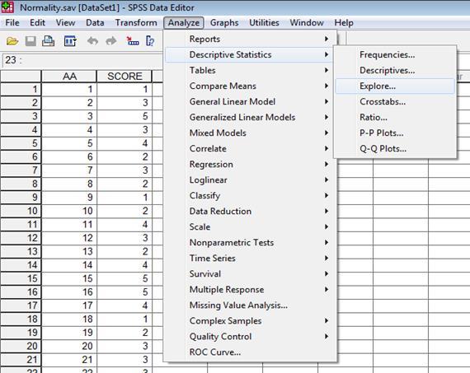Expand the Scale submenu
This screenshot has width=470, height=373.
click(249, 227)
